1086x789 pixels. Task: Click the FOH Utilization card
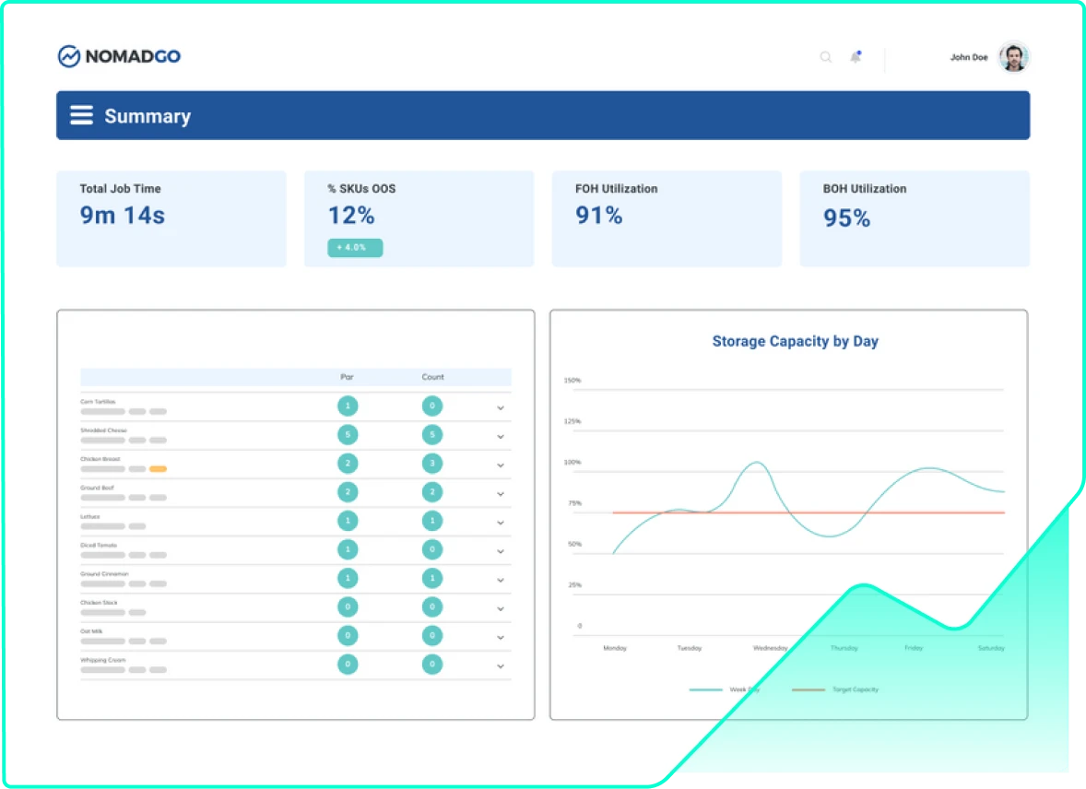click(667, 218)
